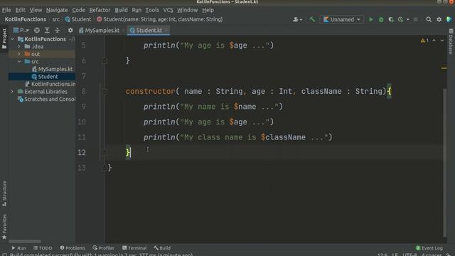455x256 pixels.
Task: Select KotlinFunctions.iml file in tree
Action: [50, 84]
